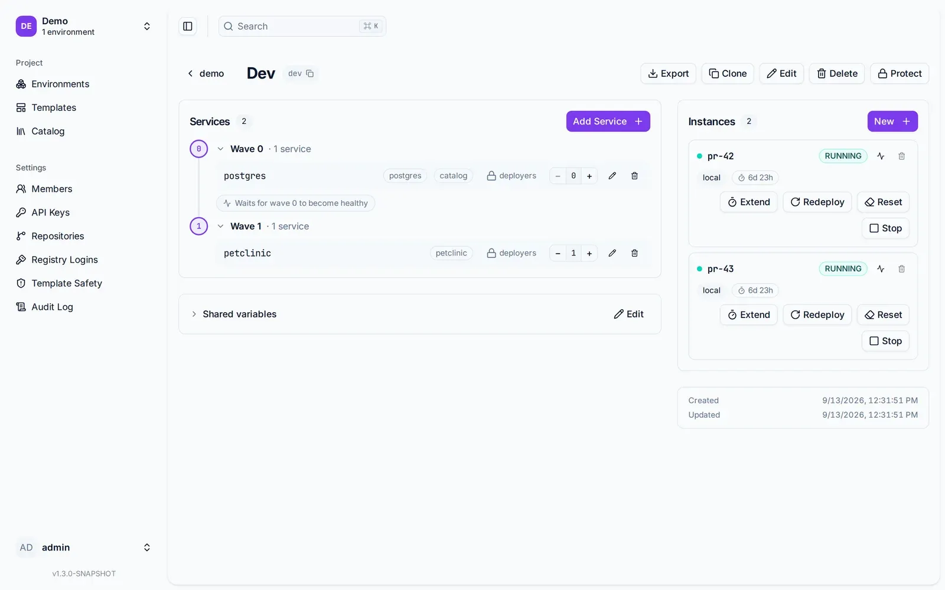Decrease postgres replica count
Image resolution: width=945 pixels, height=590 pixels.
pyautogui.click(x=558, y=176)
